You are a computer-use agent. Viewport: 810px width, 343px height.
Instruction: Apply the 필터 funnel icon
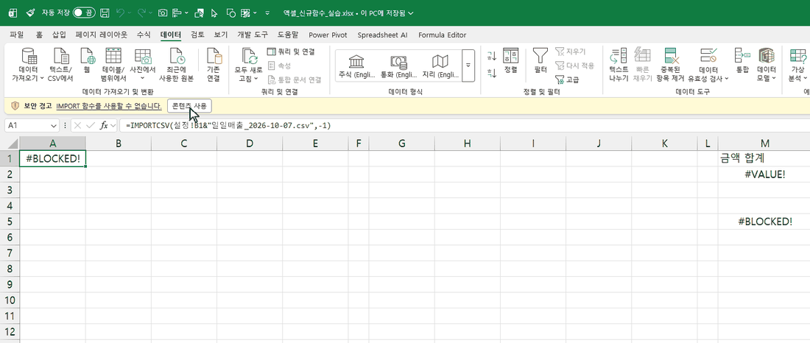[x=540, y=61]
